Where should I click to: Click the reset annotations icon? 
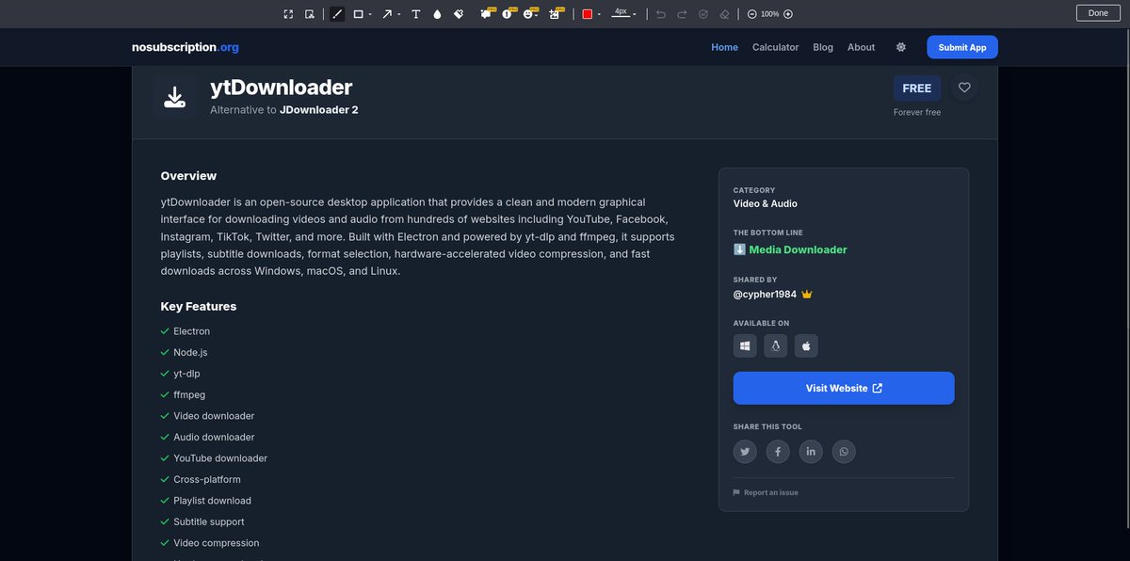[703, 14]
